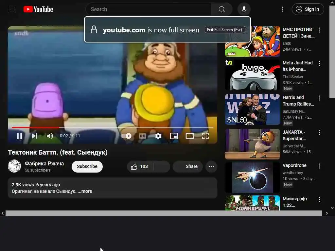Exit Full Screen (Esc) button
The height and width of the screenshot is (251, 335).
[224, 30]
